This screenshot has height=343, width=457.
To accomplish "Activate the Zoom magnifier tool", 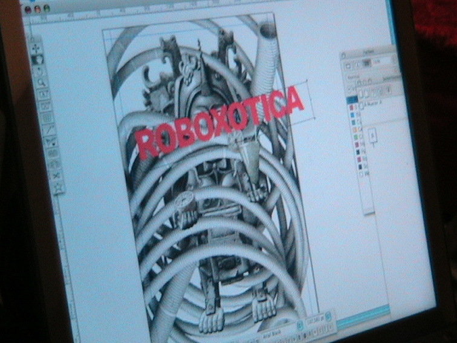I will pyautogui.click(x=41, y=82).
